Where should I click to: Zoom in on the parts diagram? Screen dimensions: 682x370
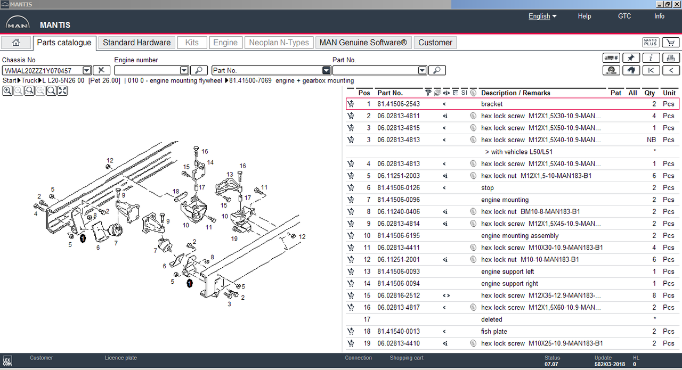coord(7,91)
